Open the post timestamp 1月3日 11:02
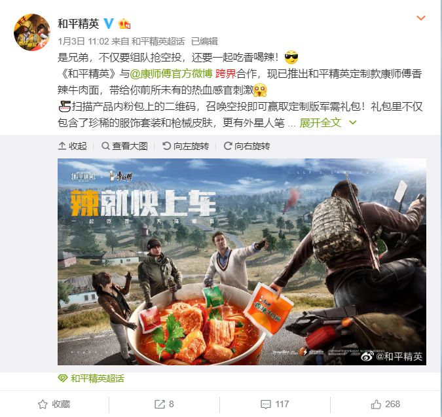The height and width of the screenshot is (417, 442). [x=83, y=41]
